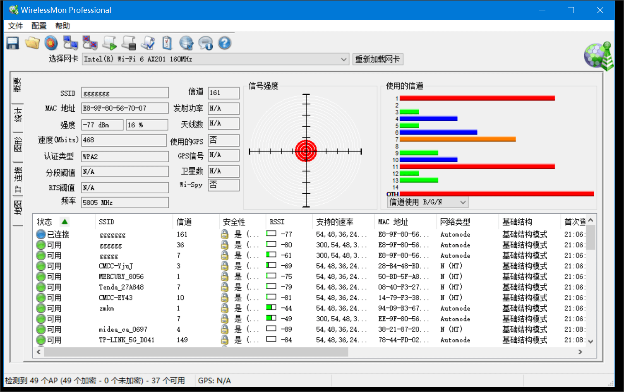Click the 认证类型 field showing WPA2
This screenshot has width=624, height=392.
[125, 156]
